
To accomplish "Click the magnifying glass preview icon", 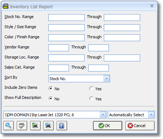I will (x=8, y=126).
